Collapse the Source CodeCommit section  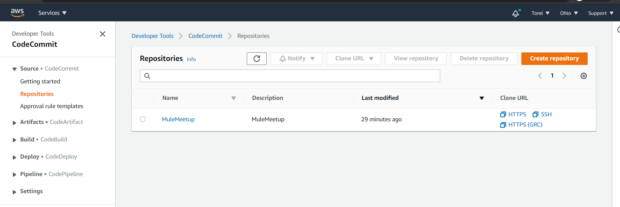tap(15, 69)
